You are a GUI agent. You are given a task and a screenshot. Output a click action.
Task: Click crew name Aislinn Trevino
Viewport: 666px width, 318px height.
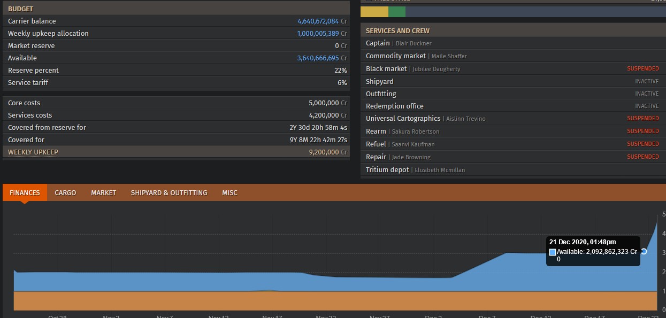[x=466, y=119]
